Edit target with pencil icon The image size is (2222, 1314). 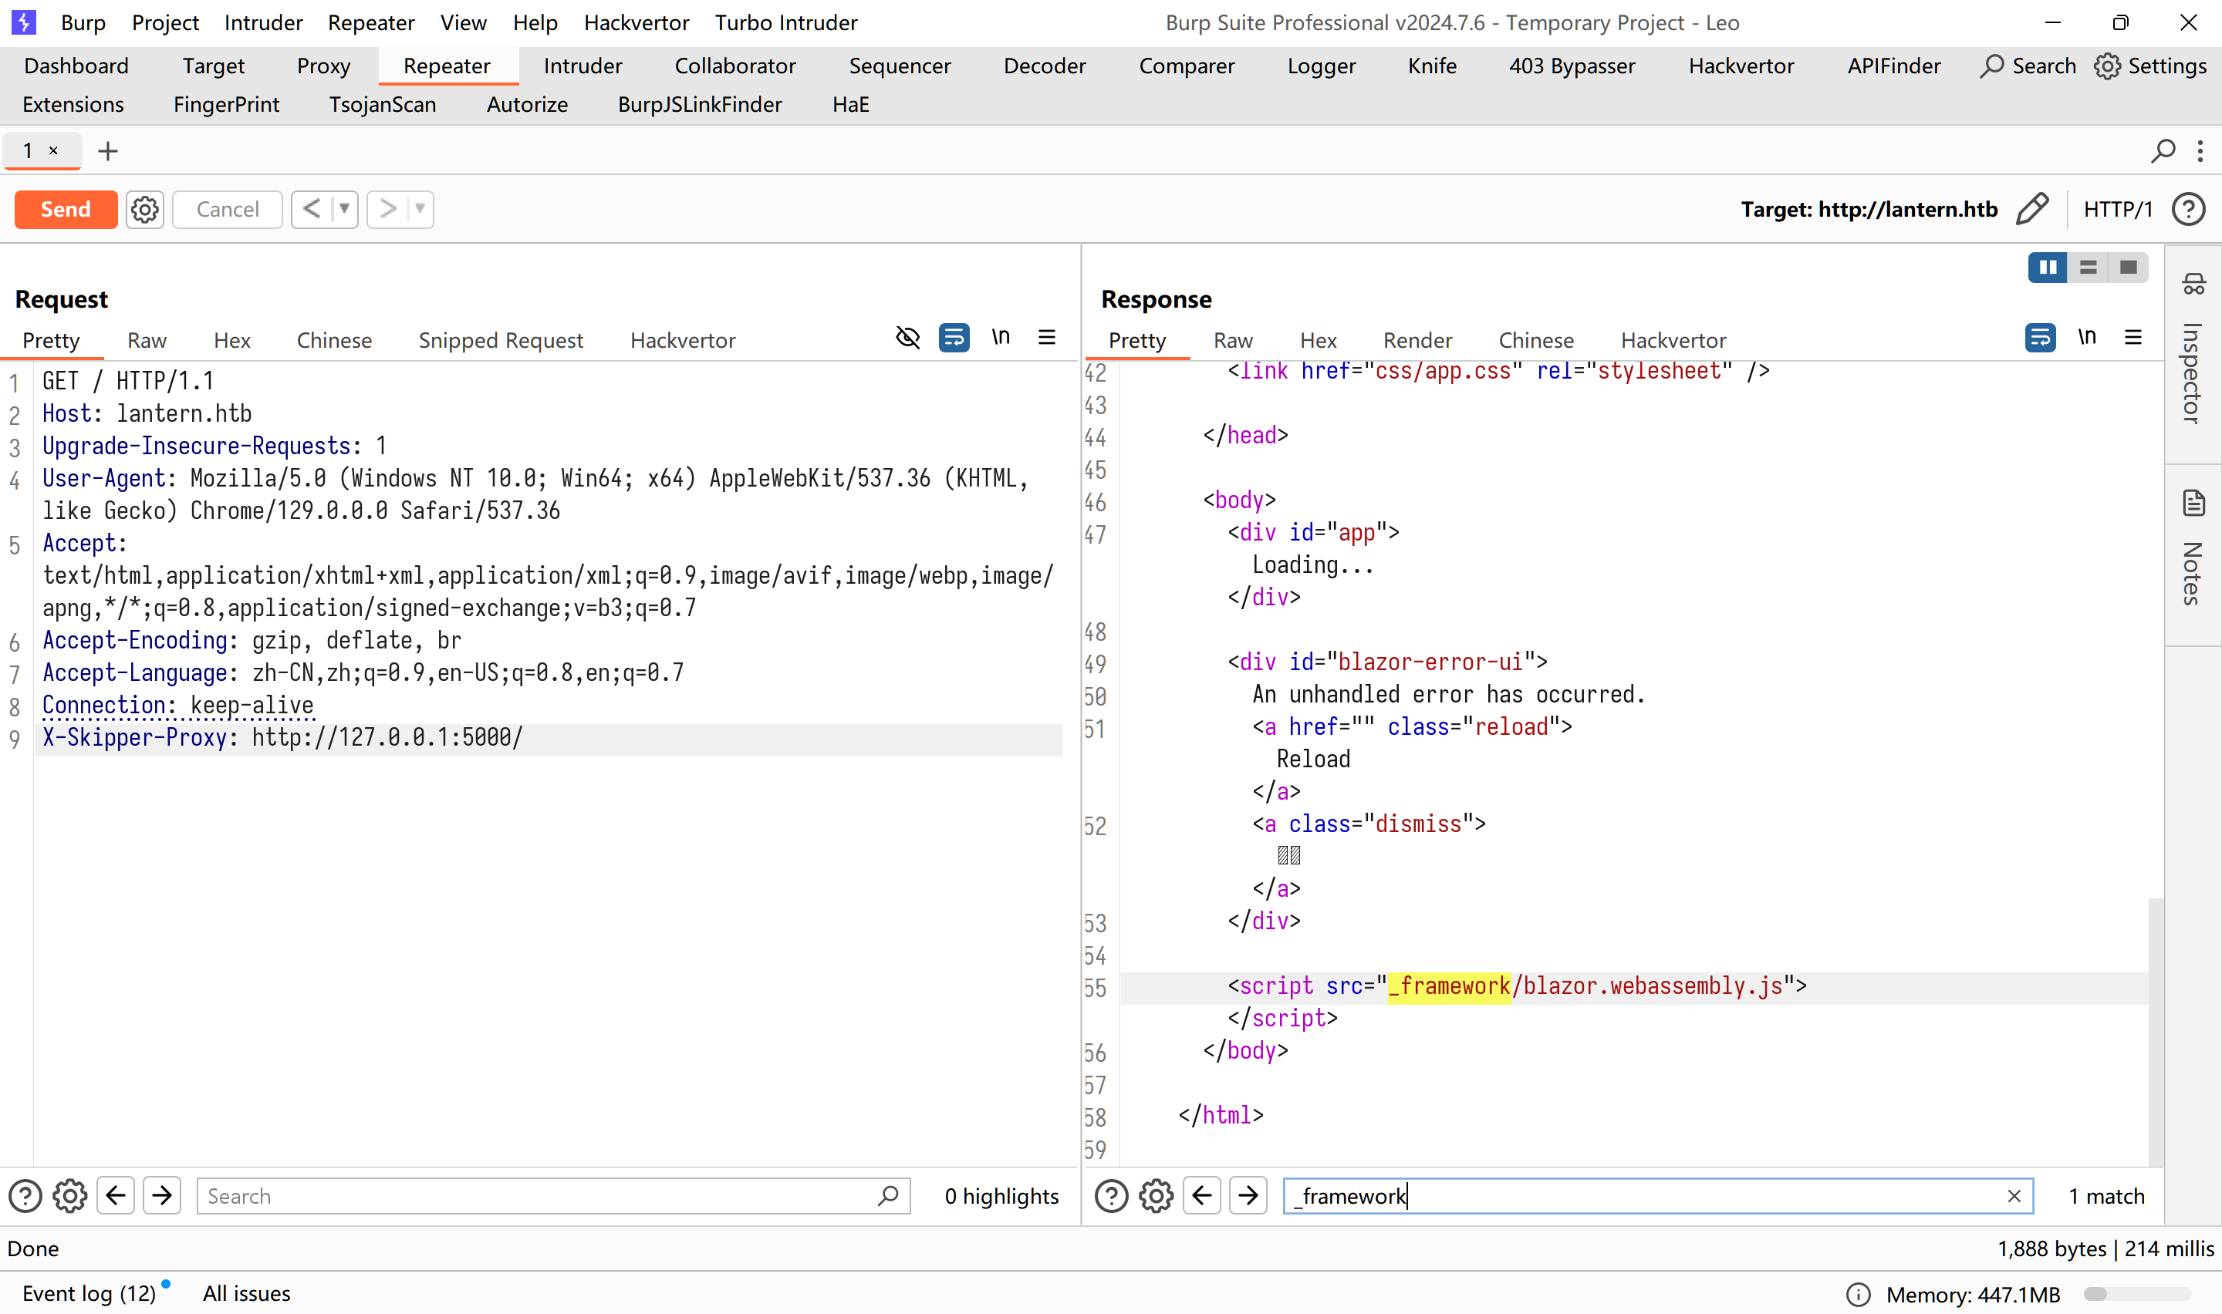2031,209
